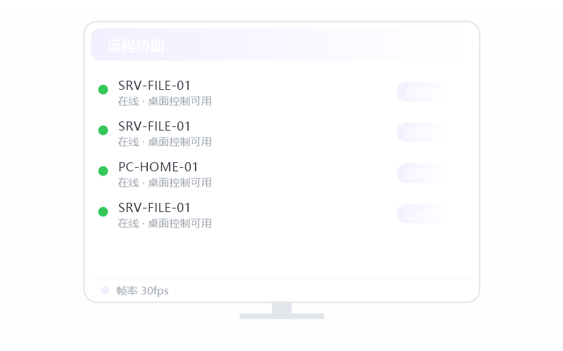Select the first SRV-FILE-01 device name
Viewport: 563px width, 351px height.
coord(154,86)
